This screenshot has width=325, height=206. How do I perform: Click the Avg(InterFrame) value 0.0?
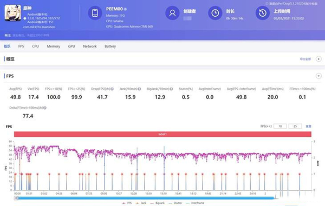tap(210, 97)
